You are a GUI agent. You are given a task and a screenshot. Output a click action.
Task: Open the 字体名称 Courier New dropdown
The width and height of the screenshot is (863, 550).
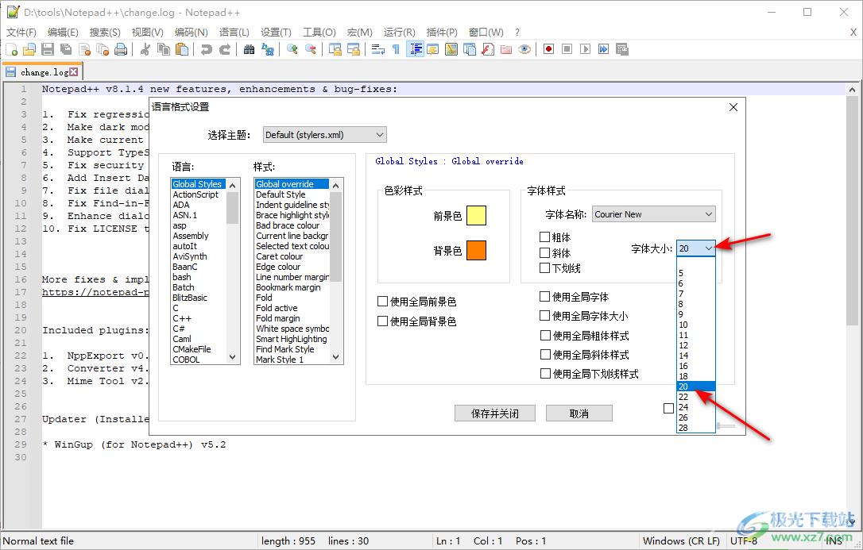(x=654, y=214)
